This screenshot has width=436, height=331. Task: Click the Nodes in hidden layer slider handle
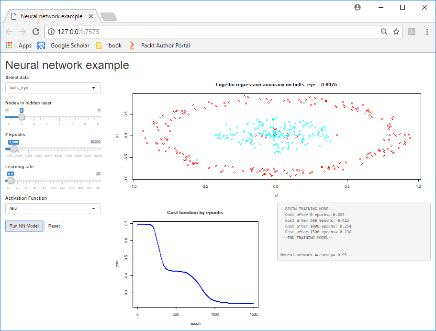(x=22, y=117)
